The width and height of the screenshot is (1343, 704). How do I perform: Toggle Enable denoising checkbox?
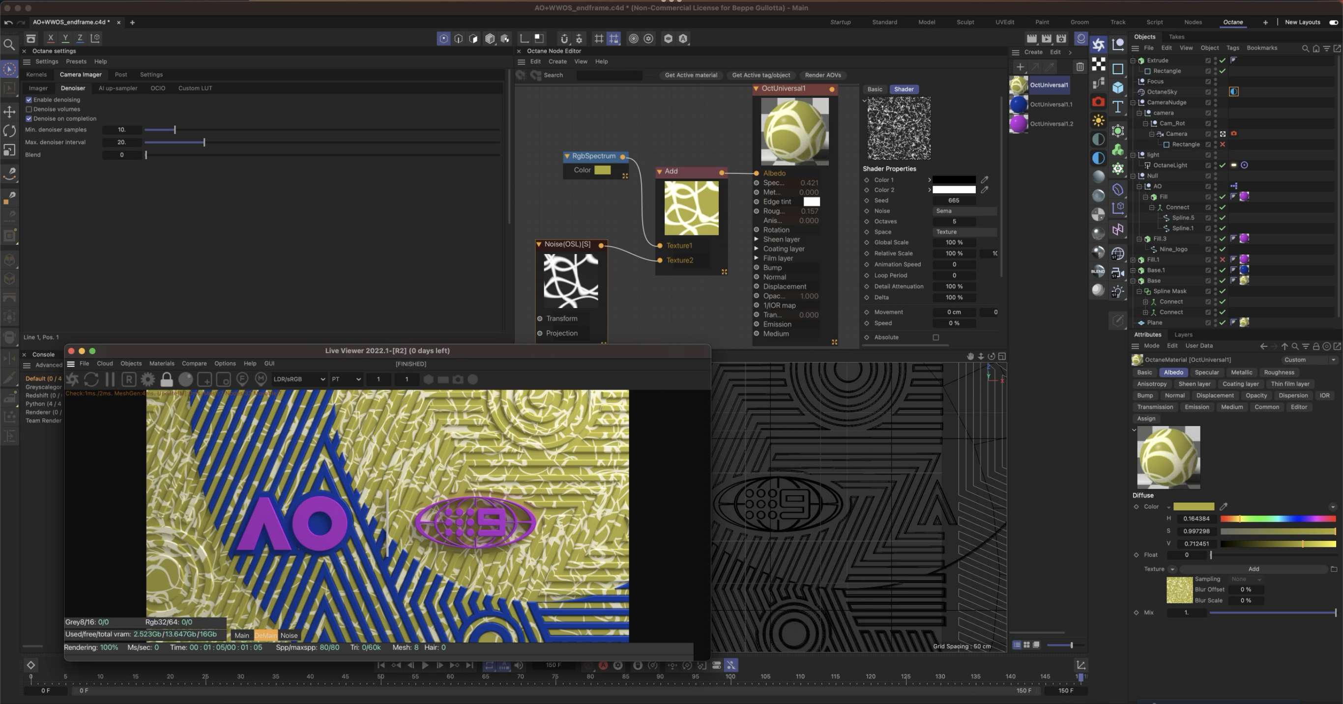(29, 100)
